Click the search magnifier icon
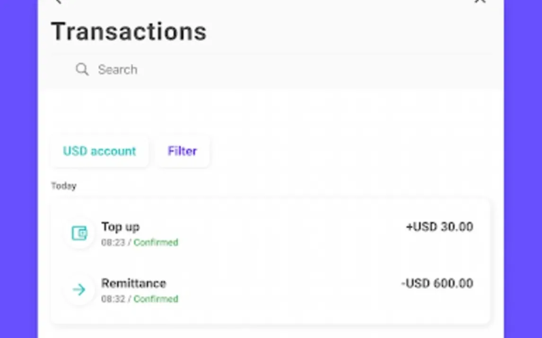Screen dimensions: 542x338 click(x=82, y=69)
